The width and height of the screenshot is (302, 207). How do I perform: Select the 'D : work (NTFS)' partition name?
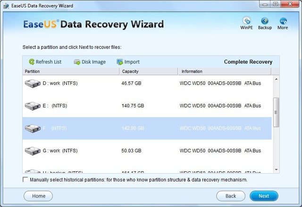pos(60,83)
